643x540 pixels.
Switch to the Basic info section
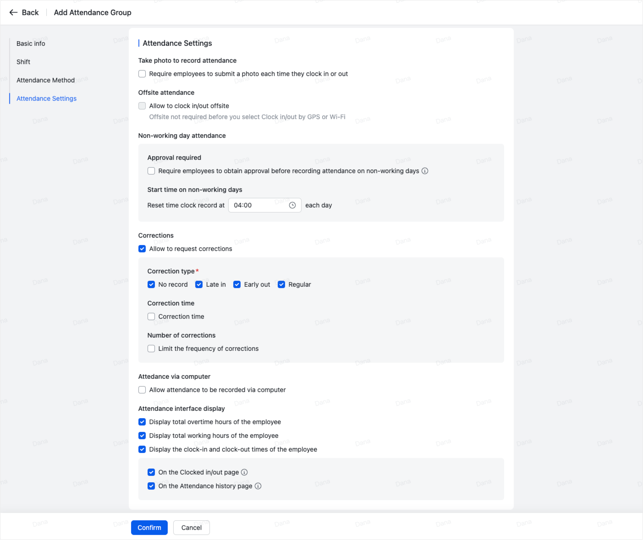(x=30, y=44)
